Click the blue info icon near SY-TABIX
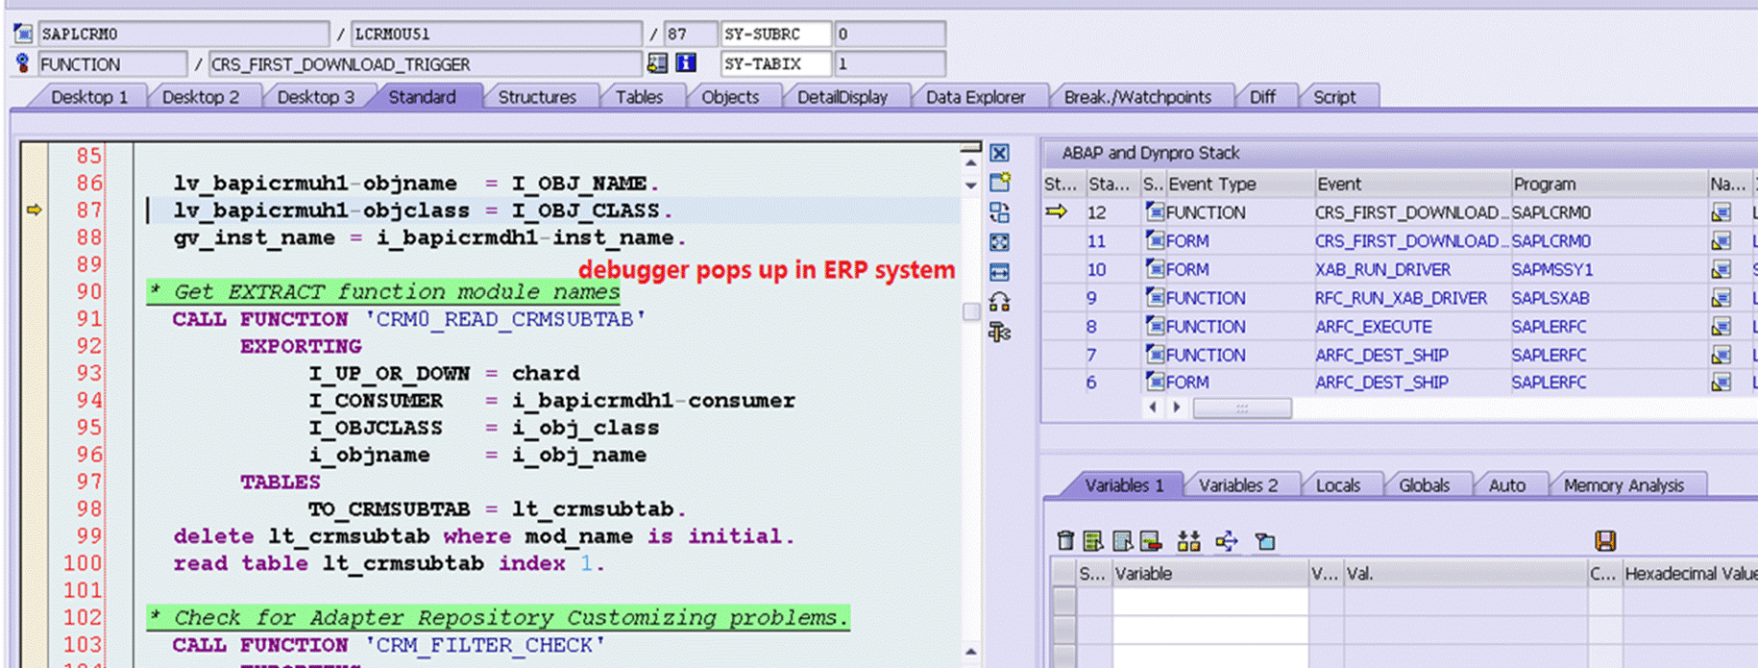The width and height of the screenshot is (1758, 668). [686, 63]
